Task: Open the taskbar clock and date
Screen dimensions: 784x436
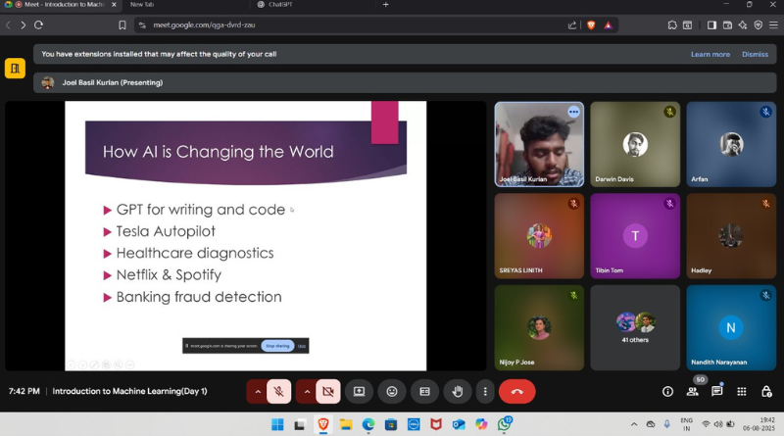Action: [x=759, y=424]
